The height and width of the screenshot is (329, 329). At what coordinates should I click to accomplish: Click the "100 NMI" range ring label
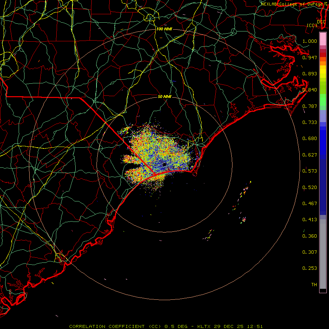pos(164,29)
